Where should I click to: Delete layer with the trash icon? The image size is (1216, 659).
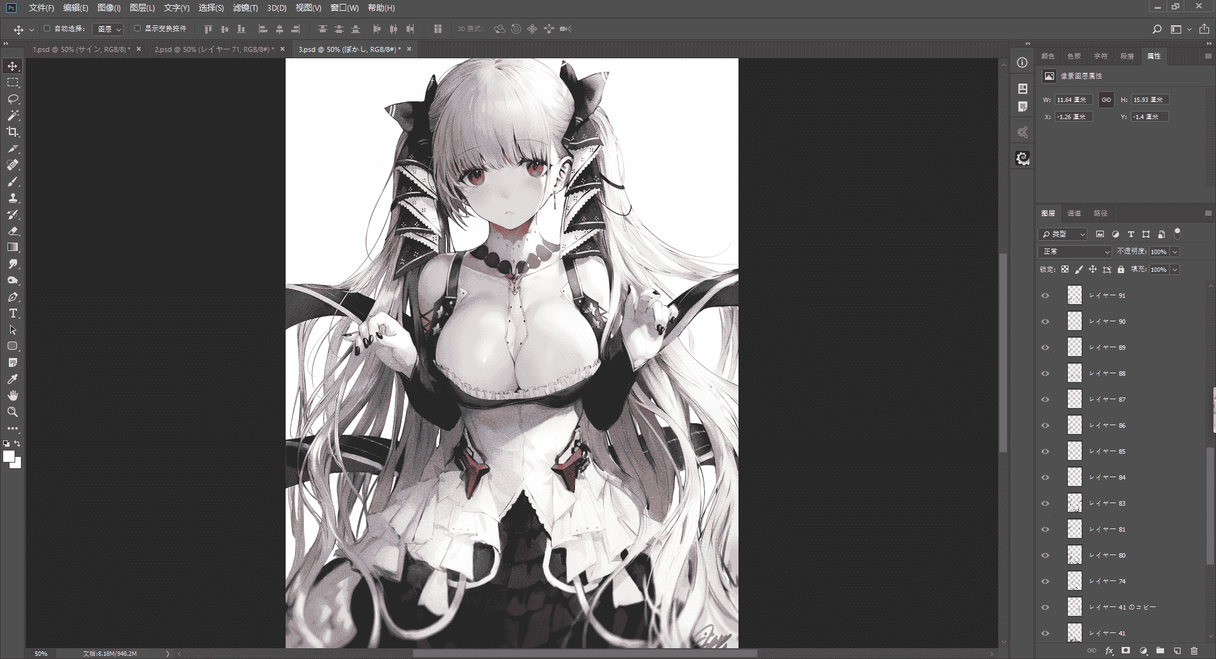click(x=1194, y=651)
